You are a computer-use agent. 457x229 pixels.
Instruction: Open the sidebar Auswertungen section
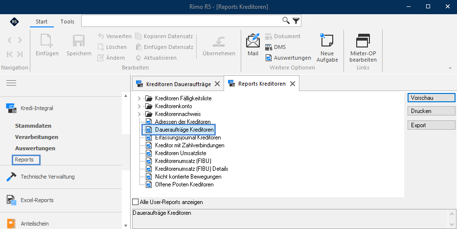point(35,148)
